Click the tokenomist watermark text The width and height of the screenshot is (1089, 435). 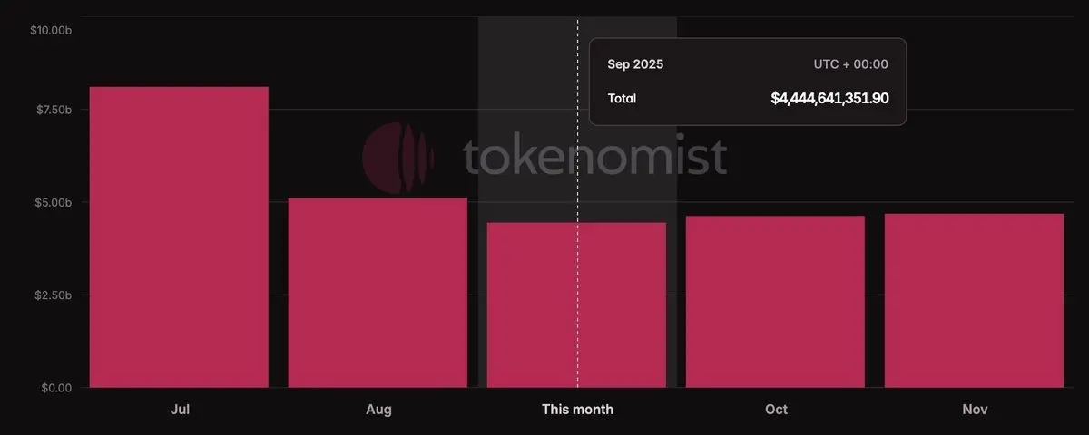(x=595, y=157)
